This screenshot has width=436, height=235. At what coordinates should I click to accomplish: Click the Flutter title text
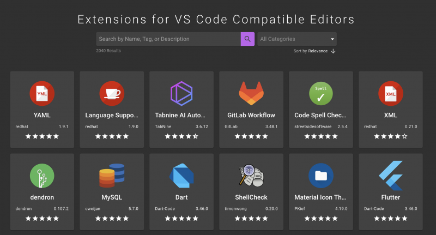pos(391,197)
